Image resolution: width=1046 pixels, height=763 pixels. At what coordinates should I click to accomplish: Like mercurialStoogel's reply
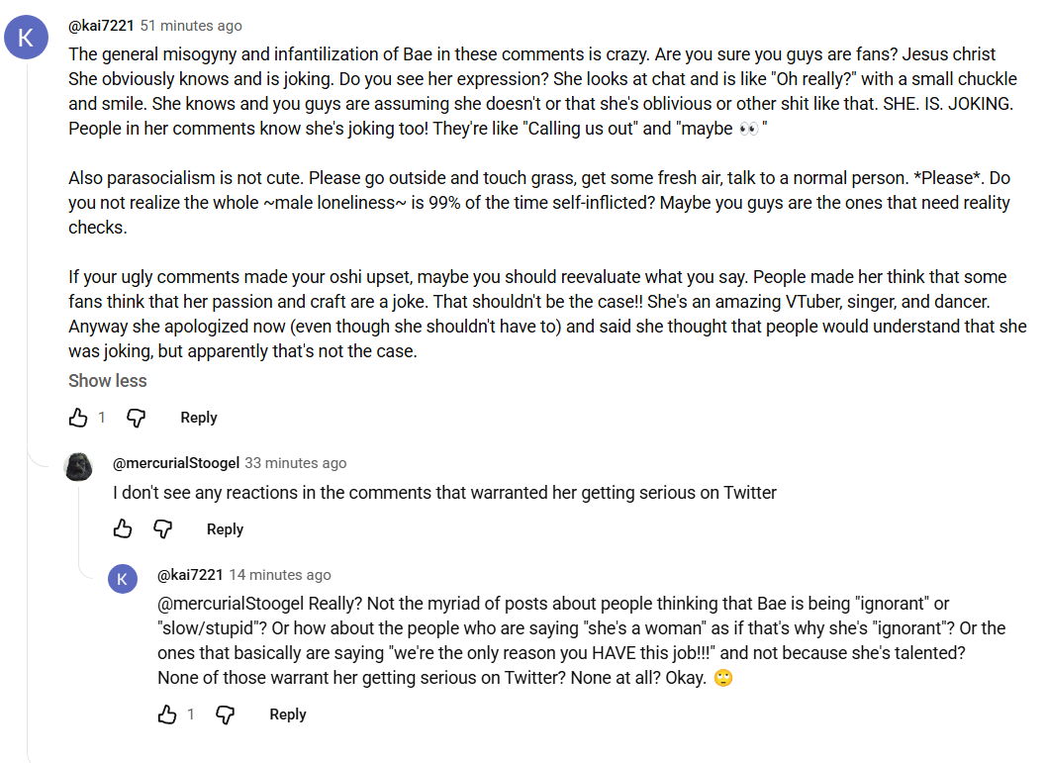(x=123, y=528)
